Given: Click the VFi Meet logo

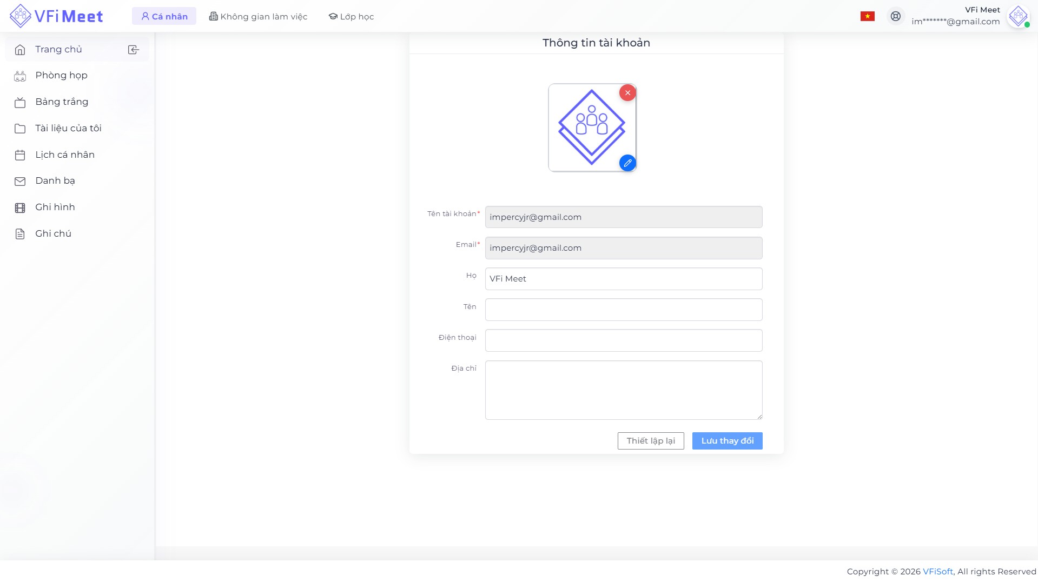Looking at the screenshot, I should coord(56,16).
